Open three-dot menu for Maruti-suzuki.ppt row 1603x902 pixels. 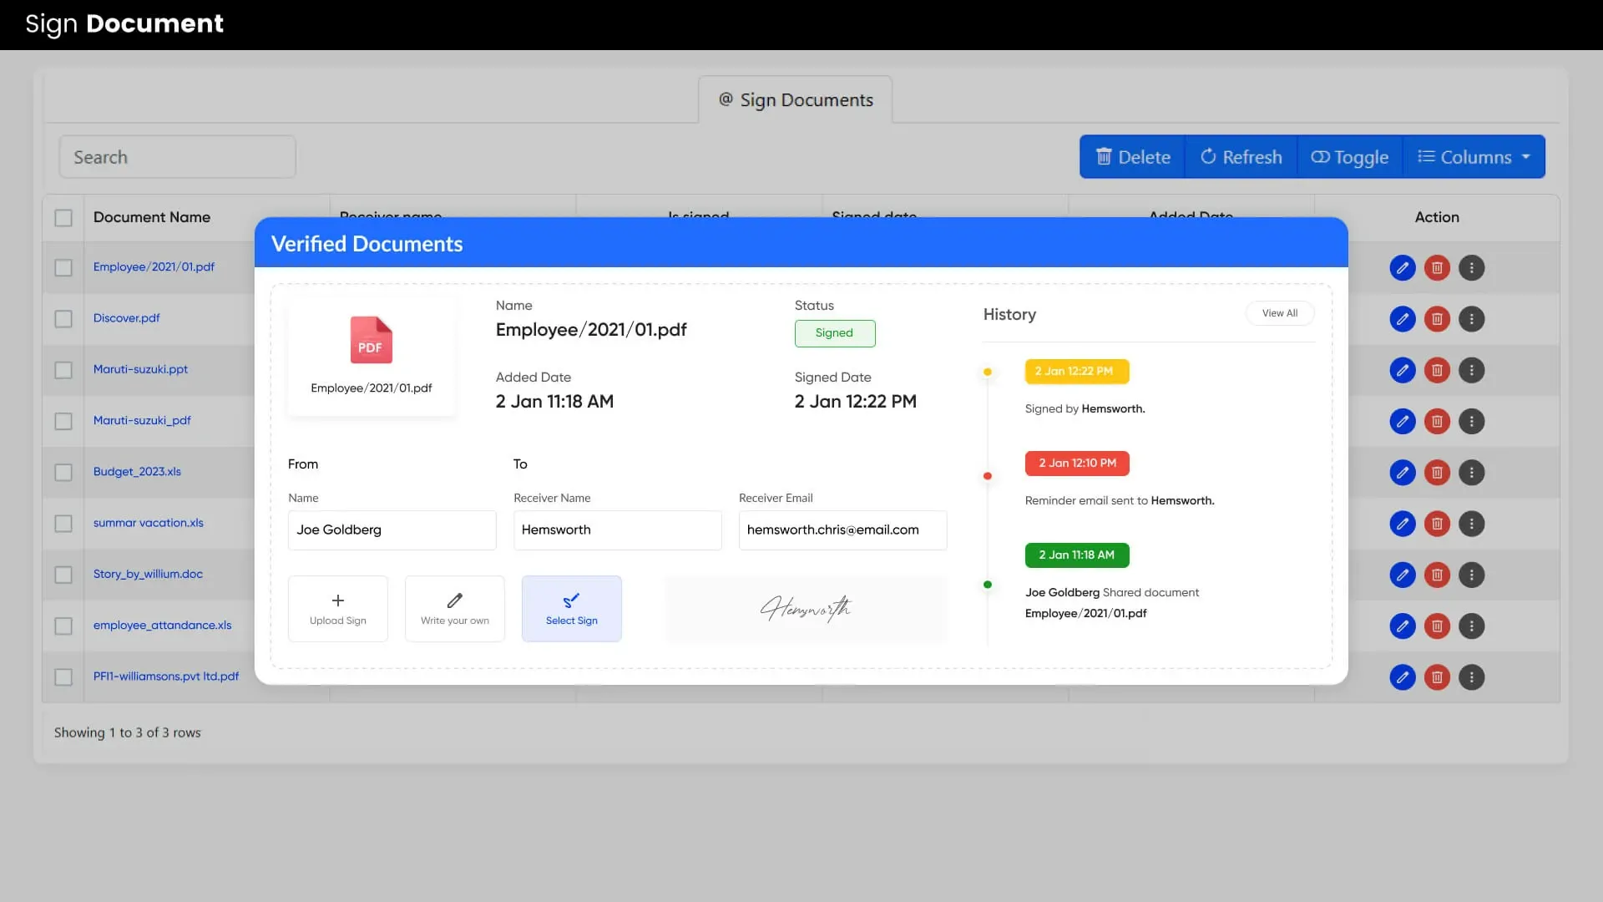pyautogui.click(x=1471, y=370)
